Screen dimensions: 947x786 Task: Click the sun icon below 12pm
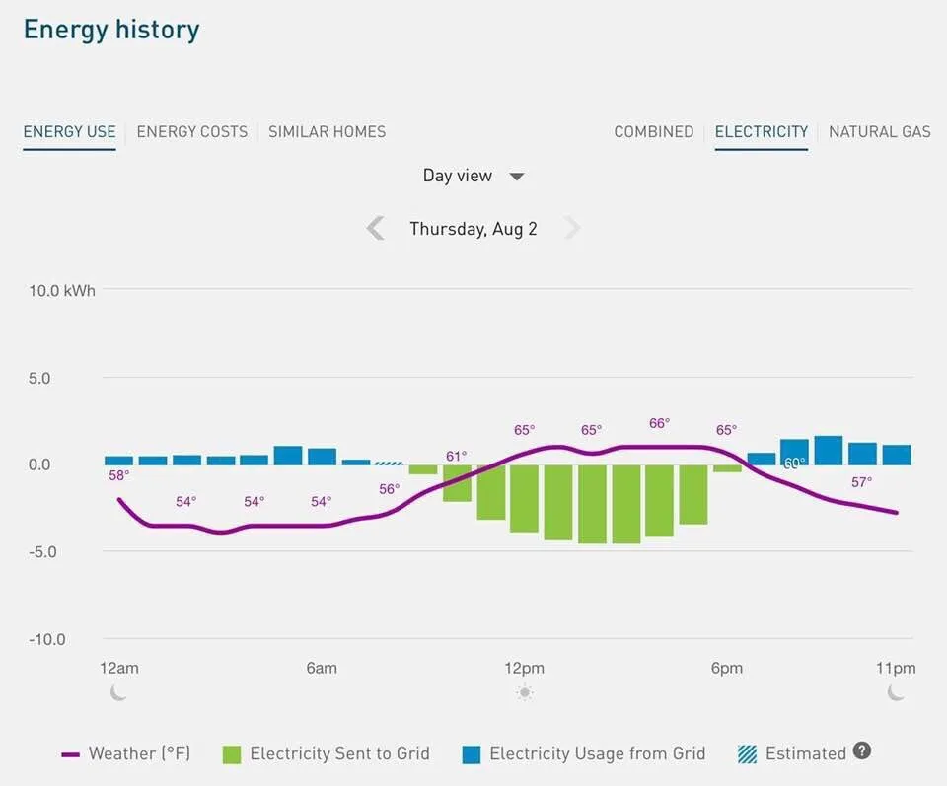[x=524, y=692]
